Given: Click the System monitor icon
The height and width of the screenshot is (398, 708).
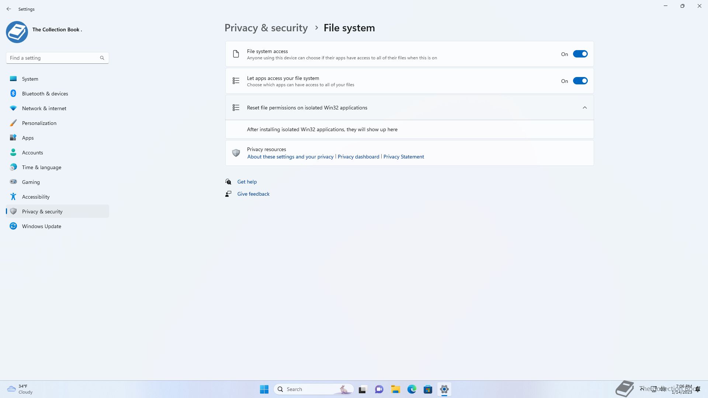Looking at the screenshot, I should [x=13, y=78].
